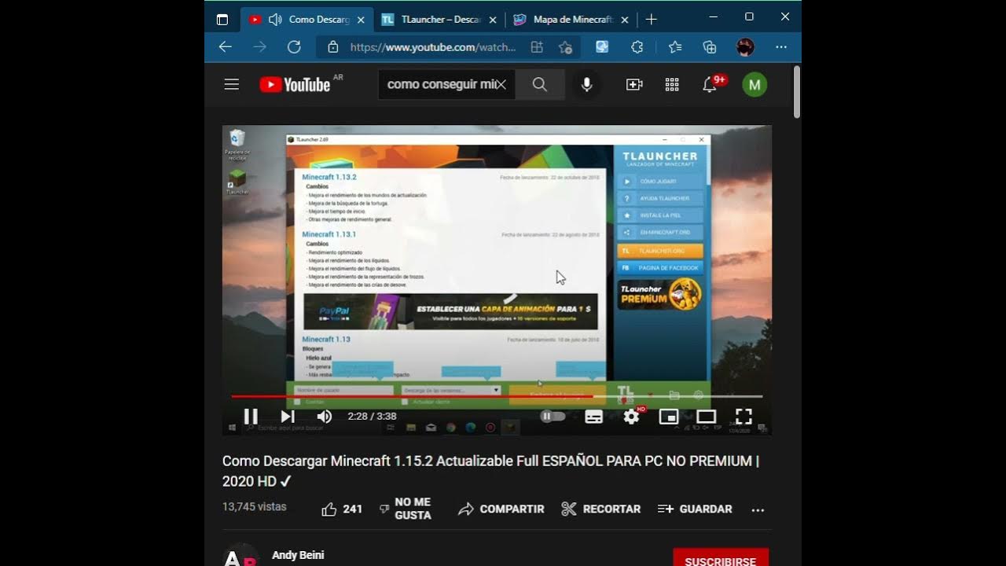Click the video title text
Screen dimensions: 1006x566
pos(490,471)
